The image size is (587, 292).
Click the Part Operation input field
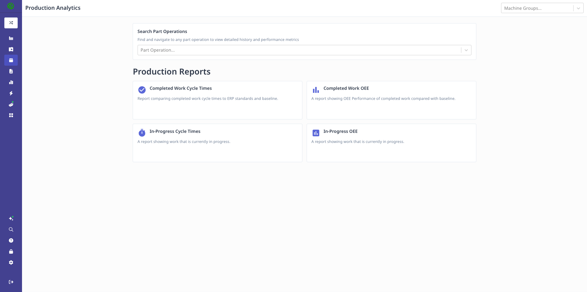click(x=300, y=50)
